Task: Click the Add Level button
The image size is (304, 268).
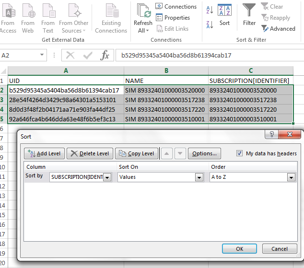Action: pos(44,153)
